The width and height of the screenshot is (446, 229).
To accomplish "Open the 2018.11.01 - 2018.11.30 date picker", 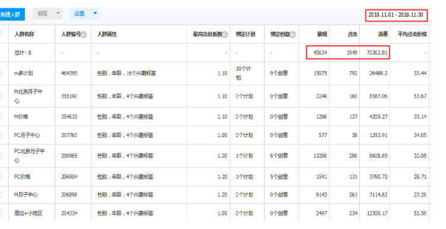I will pos(396,15).
